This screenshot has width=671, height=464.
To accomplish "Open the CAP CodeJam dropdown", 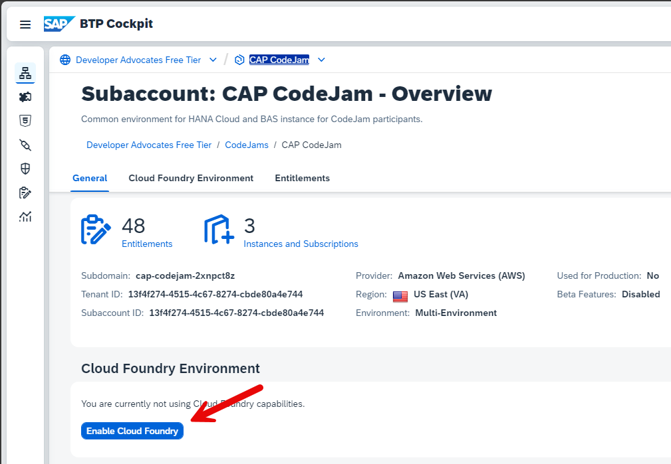I will pyautogui.click(x=321, y=60).
